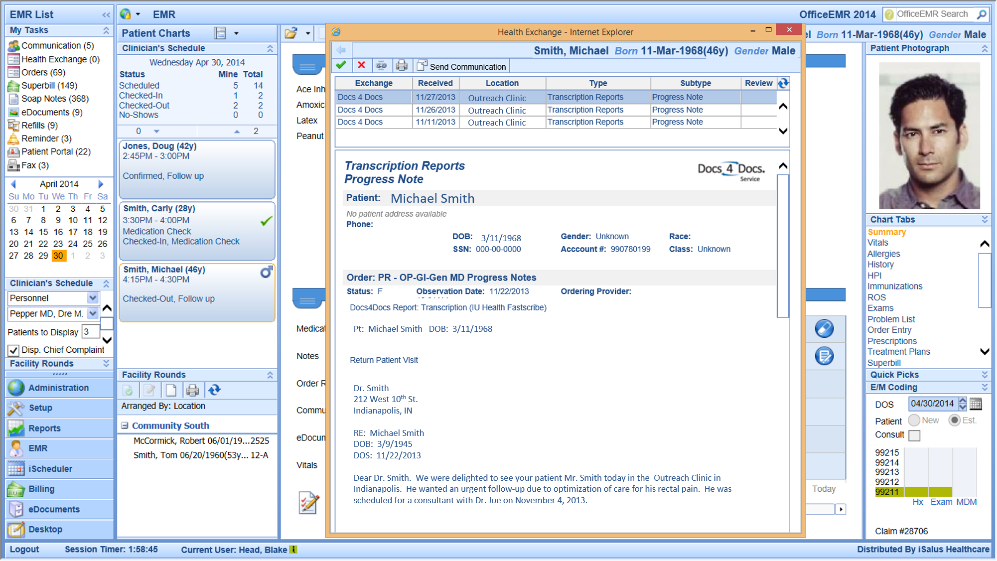Open Soap Notes (368) task

55,99
